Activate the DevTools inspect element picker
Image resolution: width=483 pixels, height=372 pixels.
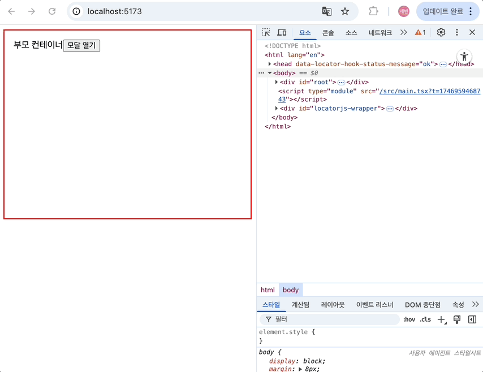266,32
